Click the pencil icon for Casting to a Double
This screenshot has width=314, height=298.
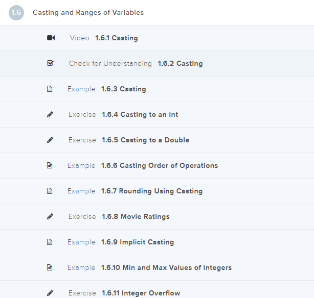pos(50,140)
